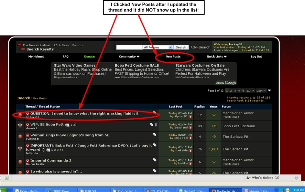Open page 4 of IMPORTANT Reference DVD's thread

tap(61, 150)
